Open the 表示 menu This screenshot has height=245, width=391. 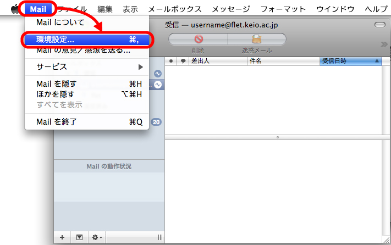[x=130, y=9]
